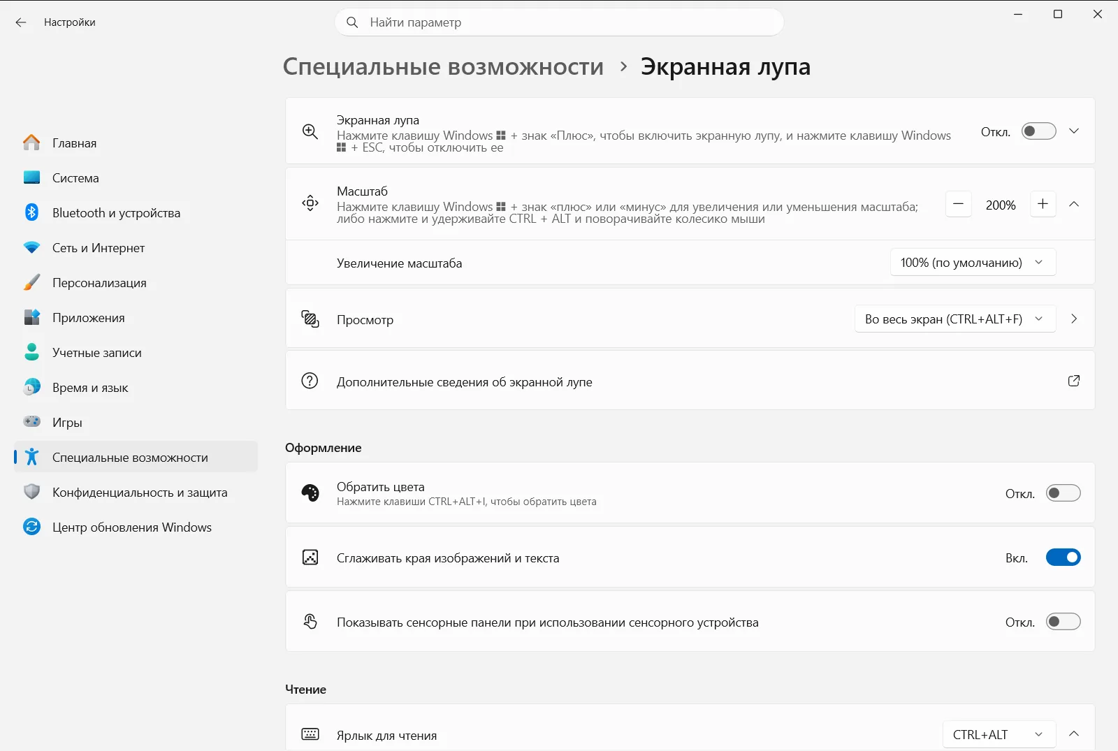The width and height of the screenshot is (1118, 751).
Task: Click the Приложения icon in sidebar
Action: pyautogui.click(x=31, y=317)
